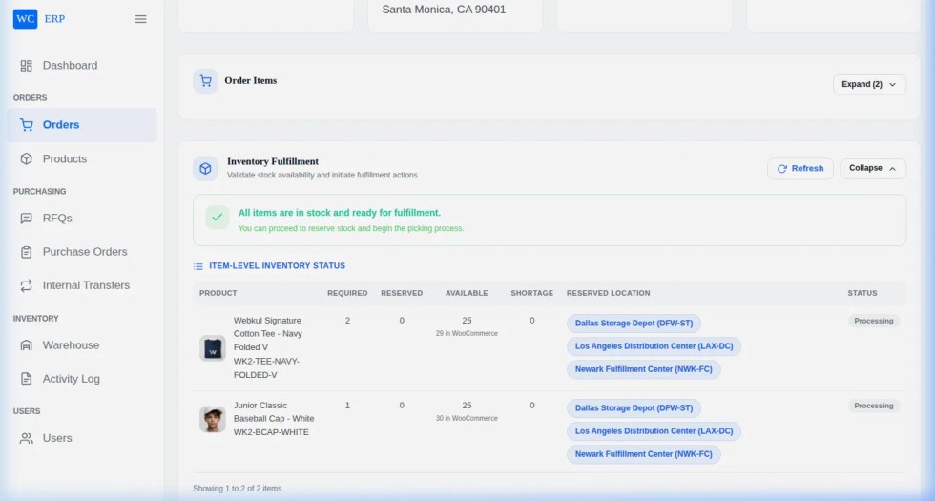935x501 pixels.
Task: Toggle the sidebar hamburger menu
Action: tap(141, 19)
